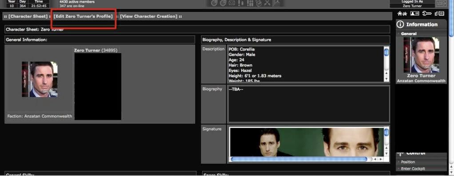Click the signature banner image
This screenshot has height=176, width=454.
(307, 142)
